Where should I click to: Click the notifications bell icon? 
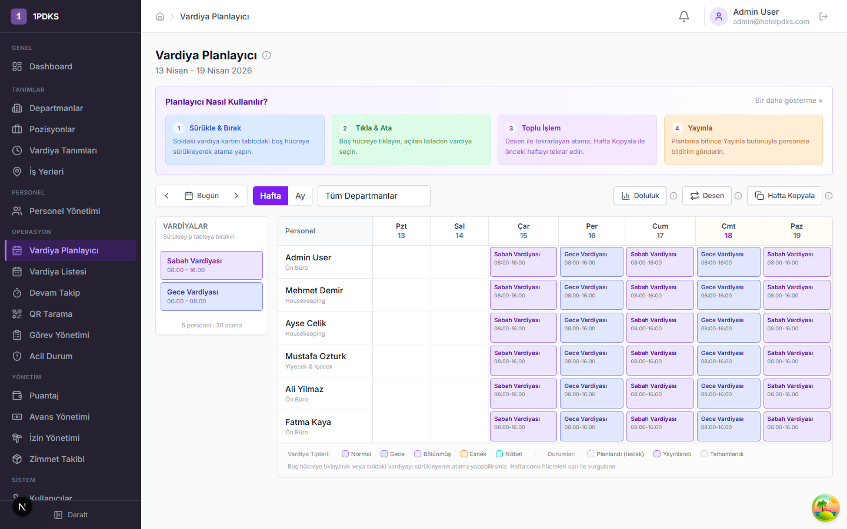(684, 16)
